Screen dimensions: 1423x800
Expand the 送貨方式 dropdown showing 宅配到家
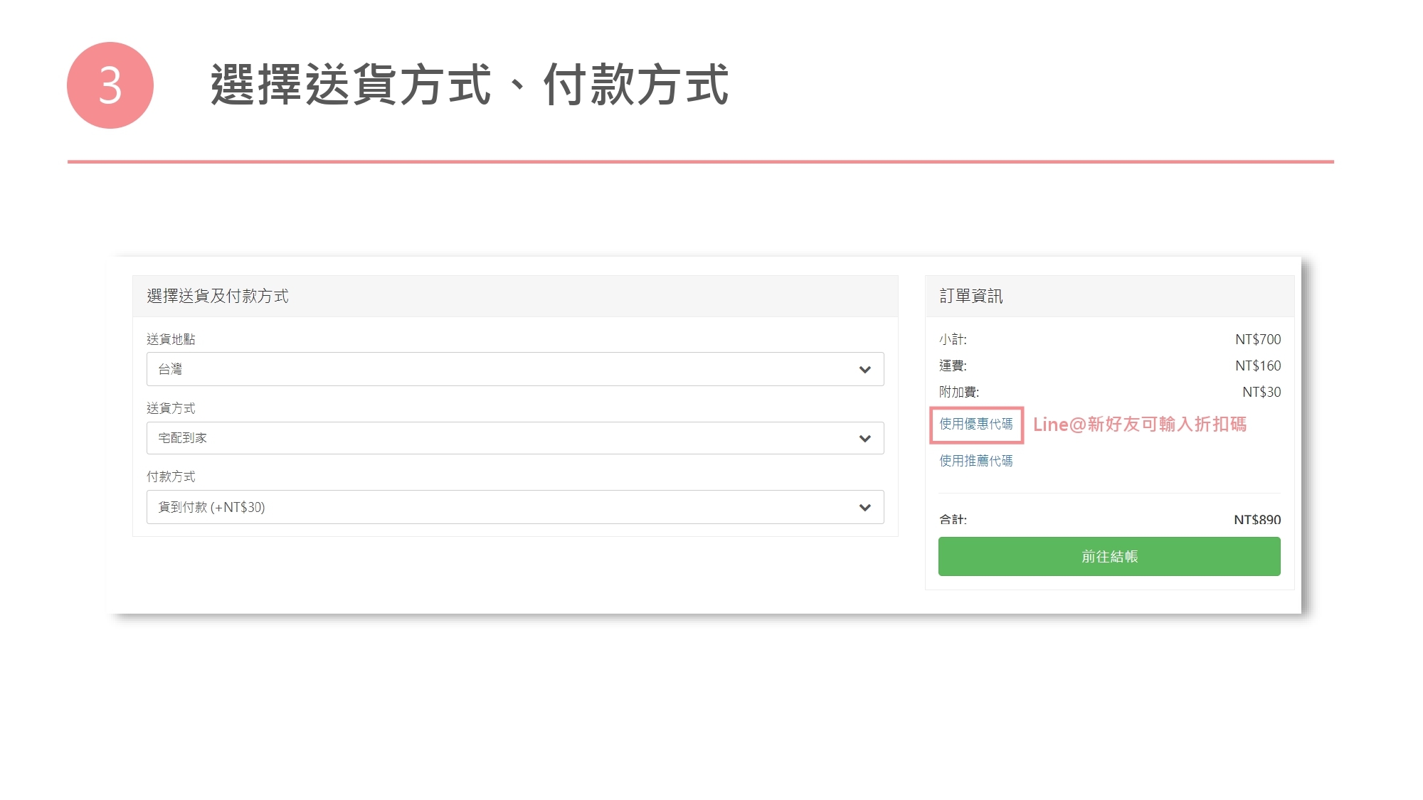coord(498,439)
